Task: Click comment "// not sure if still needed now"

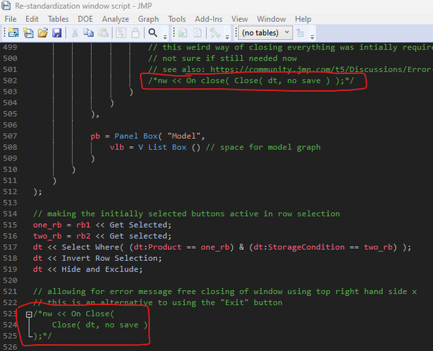Action: click(223, 58)
